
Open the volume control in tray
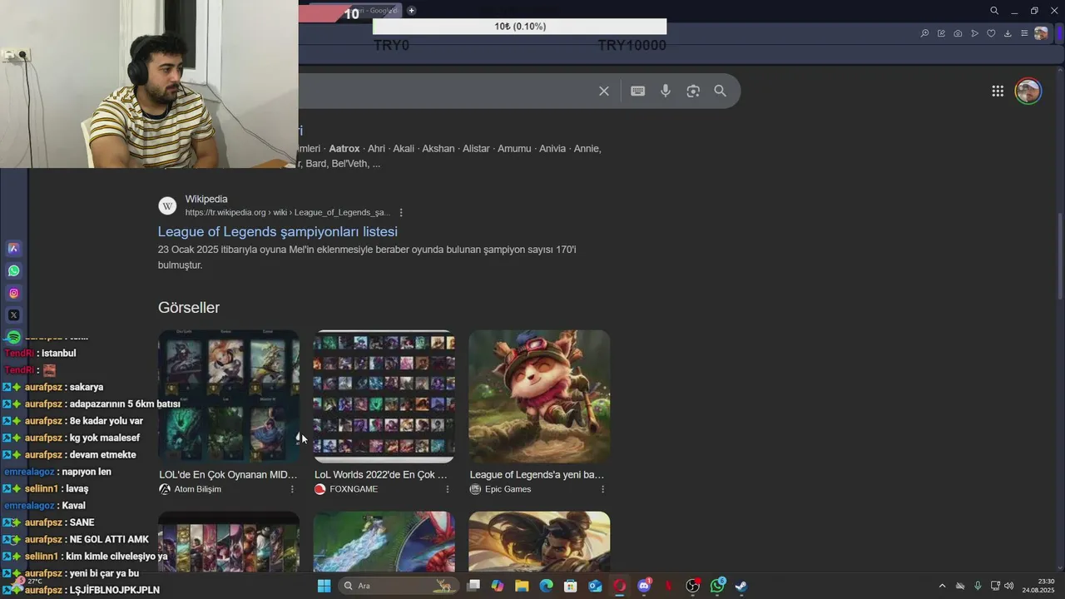[x=1009, y=586]
